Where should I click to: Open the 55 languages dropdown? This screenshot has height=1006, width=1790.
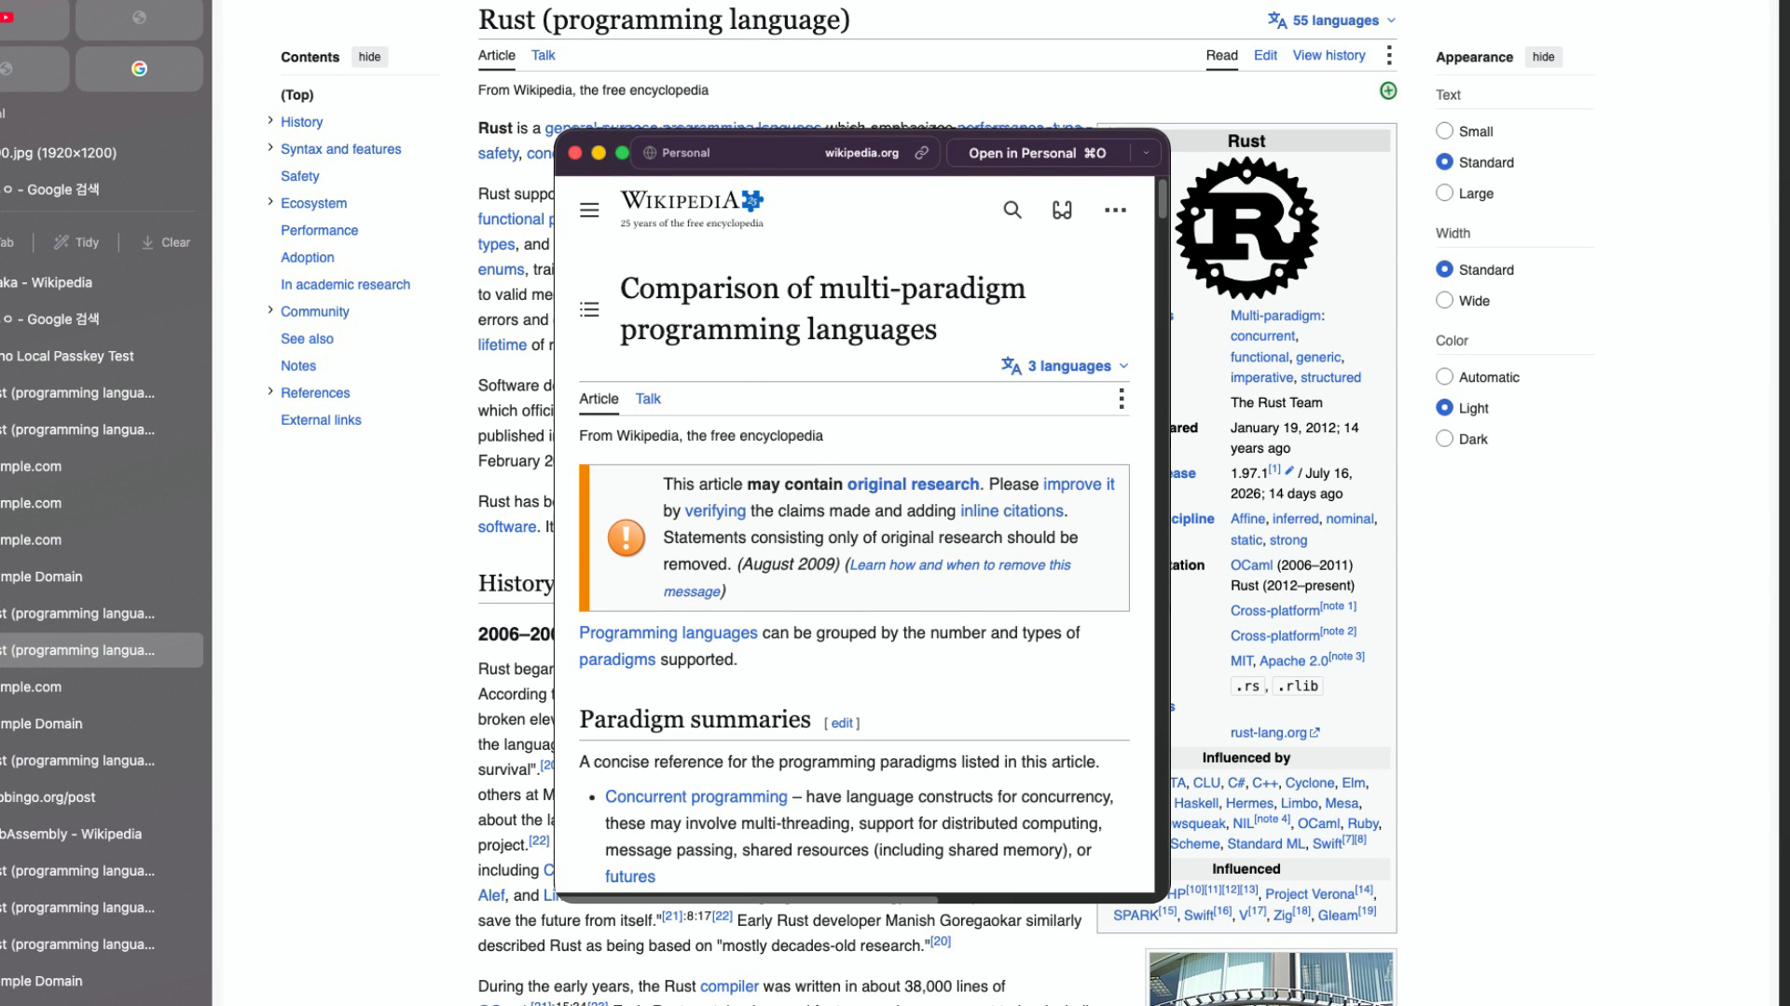click(x=1332, y=20)
